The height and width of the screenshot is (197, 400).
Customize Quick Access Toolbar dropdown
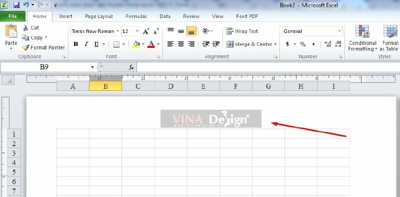tap(55, 5)
